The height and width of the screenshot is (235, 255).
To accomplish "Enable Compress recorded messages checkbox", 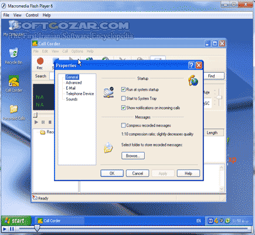I will 123,125.
